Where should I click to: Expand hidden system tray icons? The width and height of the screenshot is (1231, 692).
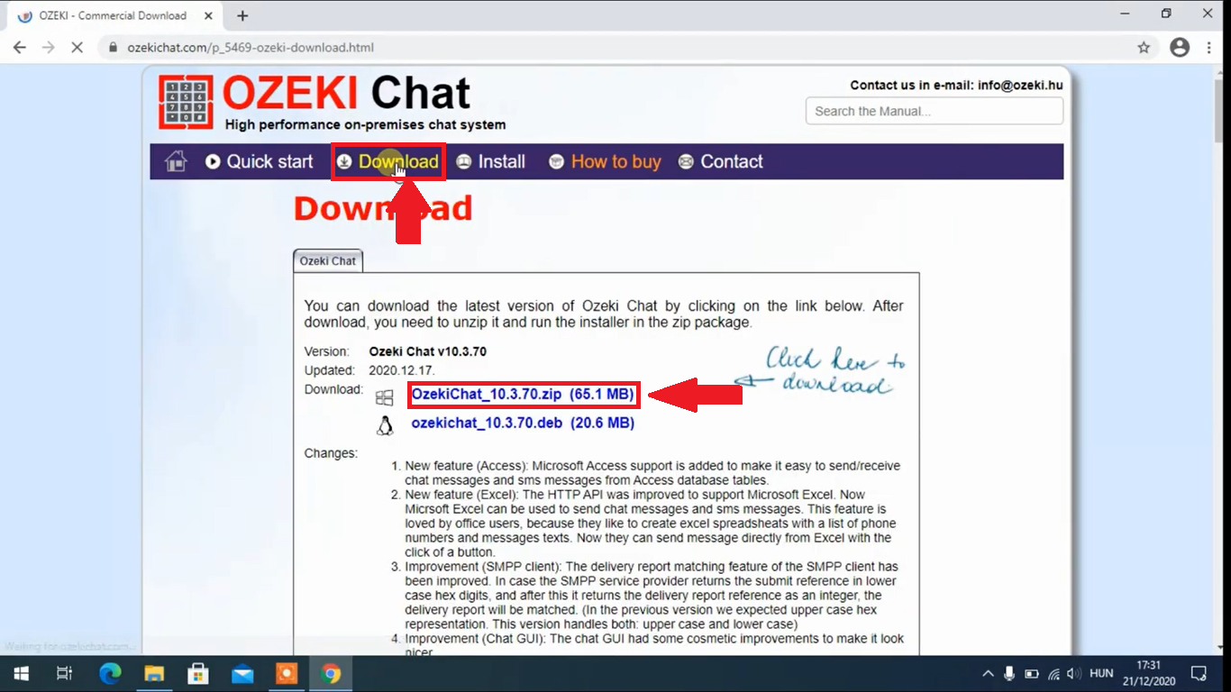(x=989, y=673)
